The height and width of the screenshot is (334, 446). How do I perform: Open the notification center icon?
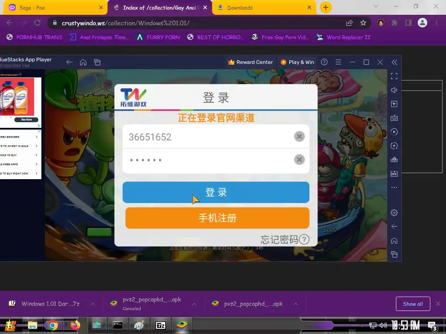coord(432,326)
